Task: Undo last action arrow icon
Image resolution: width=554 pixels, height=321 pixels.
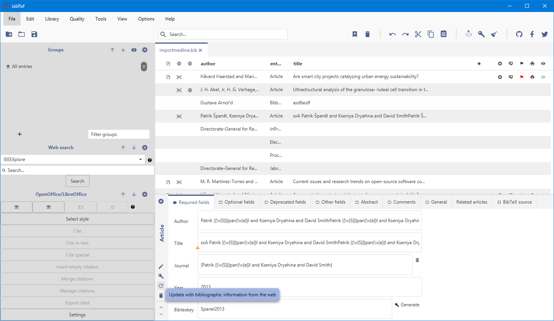Action: point(393,34)
